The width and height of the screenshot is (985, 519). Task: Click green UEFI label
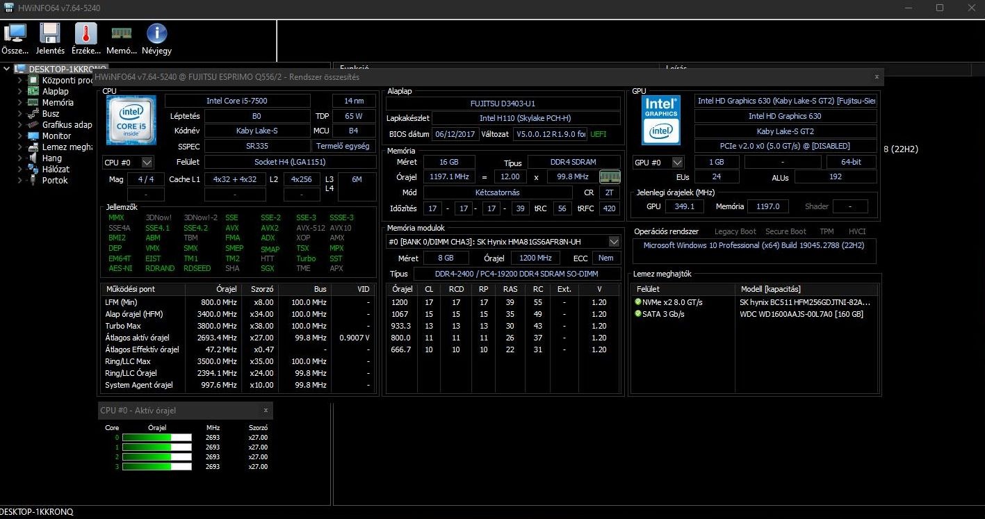coord(599,133)
